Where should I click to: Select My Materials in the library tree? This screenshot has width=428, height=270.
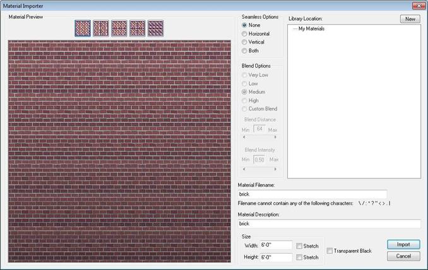point(311,28)
